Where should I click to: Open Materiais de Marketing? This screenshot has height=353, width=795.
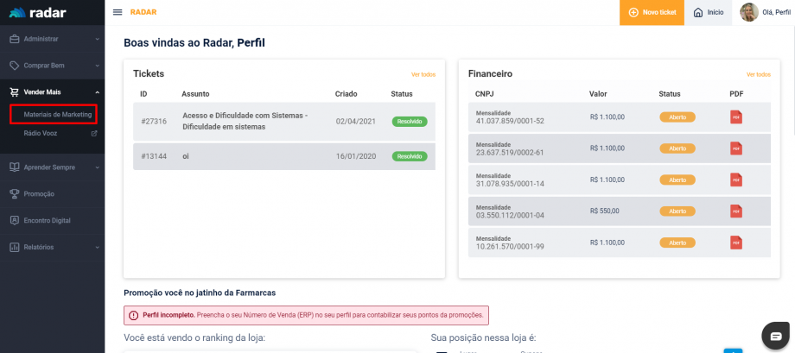[x=57, y=114]
